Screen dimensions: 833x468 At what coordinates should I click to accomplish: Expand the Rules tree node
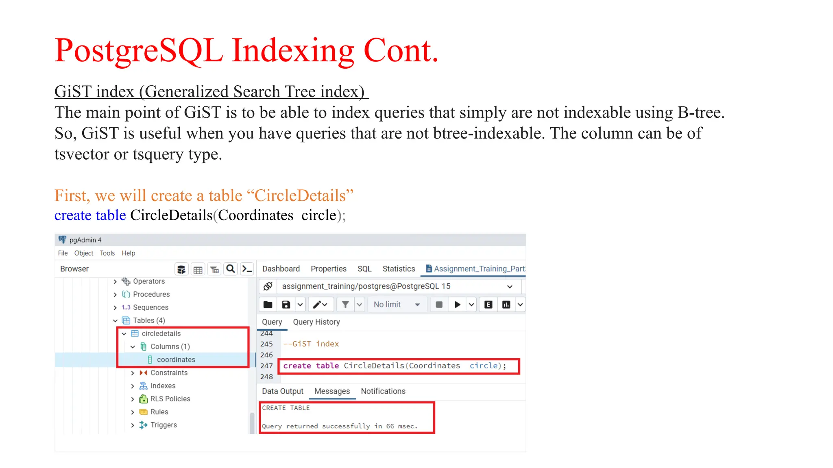coord(133,412)
